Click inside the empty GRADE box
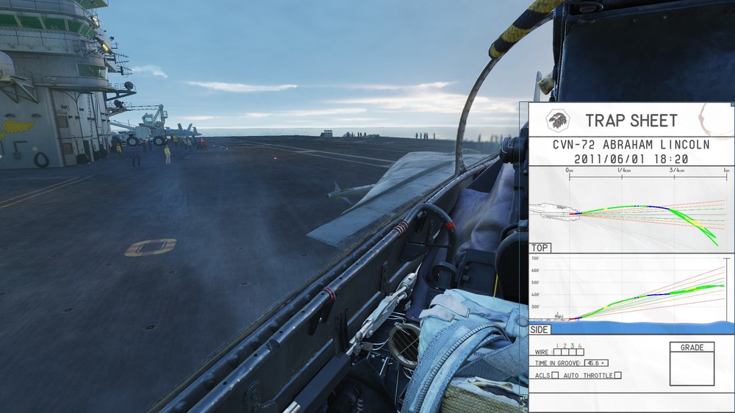The image size is (735, 413). pyautogui.click(x=692, y=368)
